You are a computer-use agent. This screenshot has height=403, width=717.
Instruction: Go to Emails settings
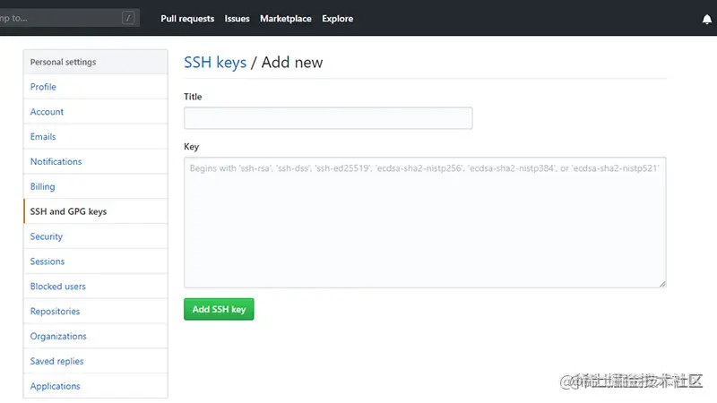(96, 137)
